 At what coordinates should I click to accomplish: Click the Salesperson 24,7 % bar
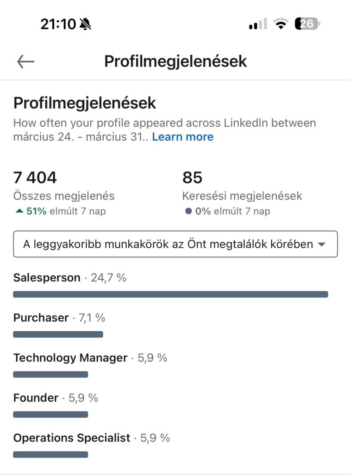click(x=170, y=294)
